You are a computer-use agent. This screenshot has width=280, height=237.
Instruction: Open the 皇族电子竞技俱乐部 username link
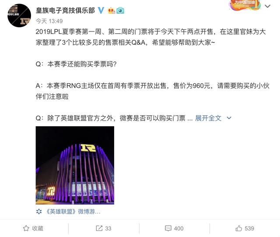click(65, 11)
